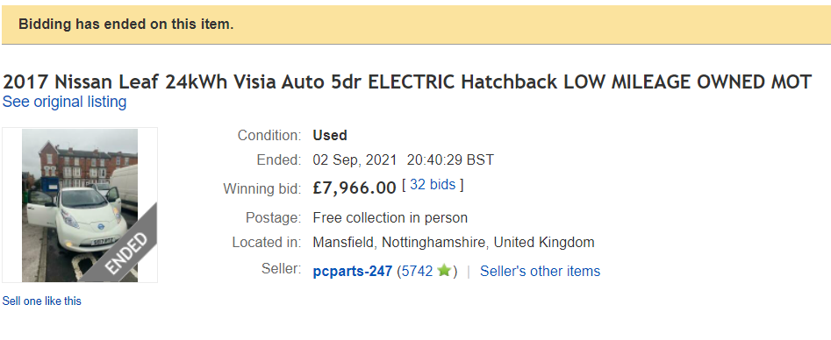Click the 02 Sep, 2021 end date
Image resolution: width=831 pixels, height=340 pixels.
(x=355, y=160)
